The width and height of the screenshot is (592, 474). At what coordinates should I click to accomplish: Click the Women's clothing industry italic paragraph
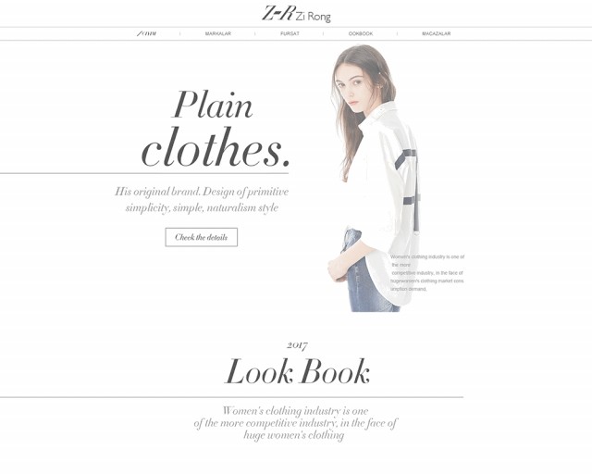click(x=295, y=422)
